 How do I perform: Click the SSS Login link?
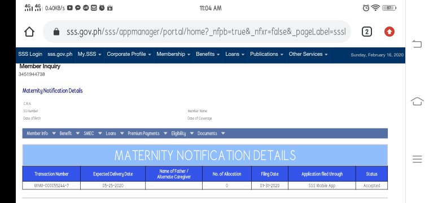tap(30, 54)
